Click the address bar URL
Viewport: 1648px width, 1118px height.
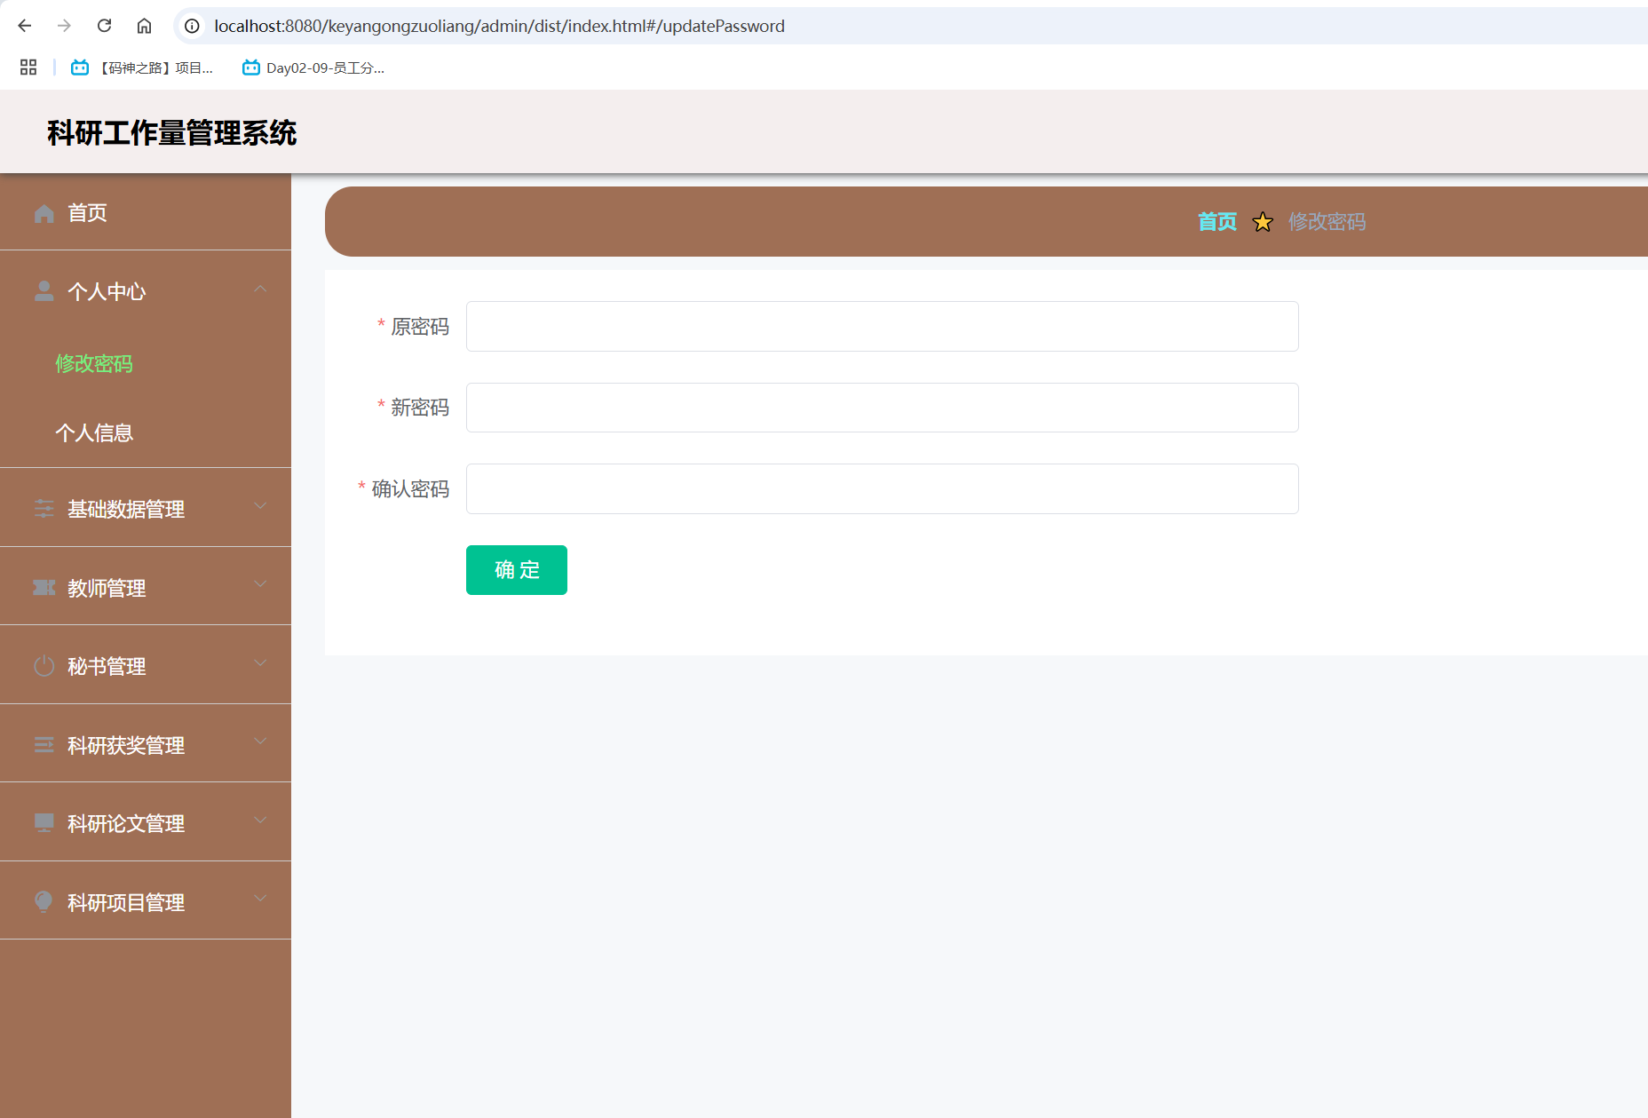coord(499,26)
